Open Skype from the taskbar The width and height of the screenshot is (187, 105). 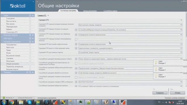(x=29, y=102)
